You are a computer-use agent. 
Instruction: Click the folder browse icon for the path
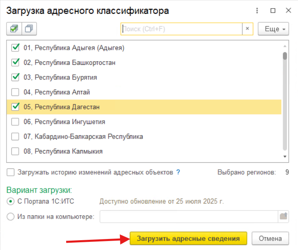click(x=283, y=217)
